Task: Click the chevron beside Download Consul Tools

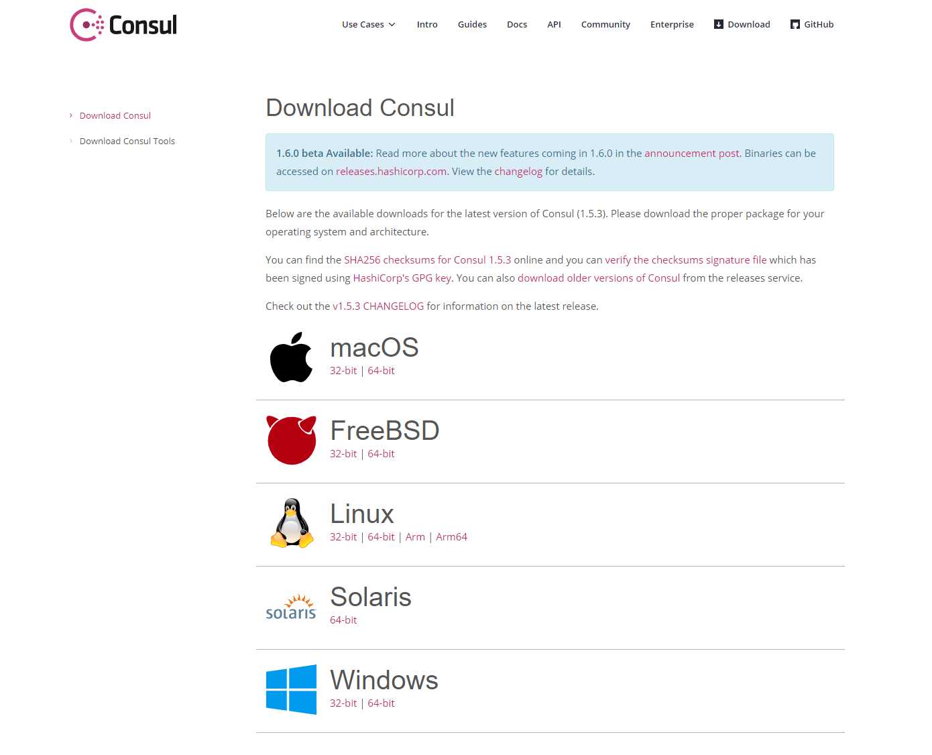Action: [71, 141]
